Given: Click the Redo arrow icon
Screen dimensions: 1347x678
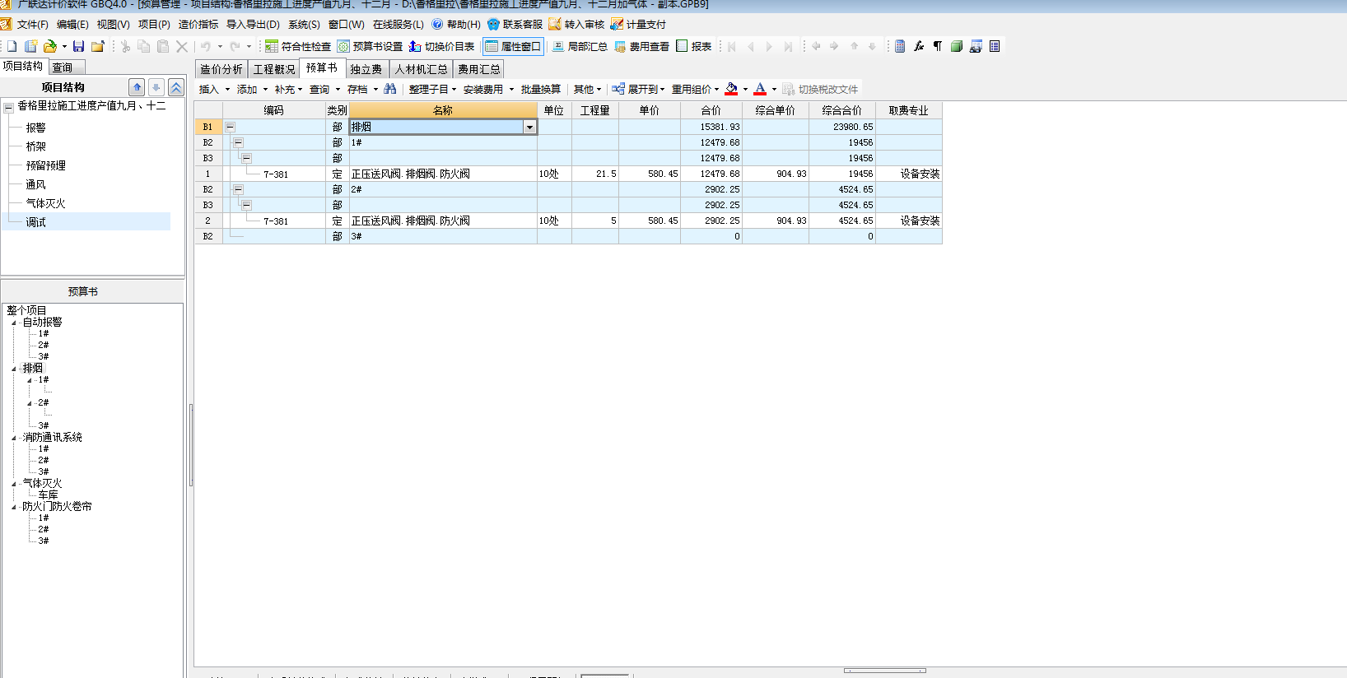Looking at the screenshot, I should pyautogui.click(x=235, y=47).
